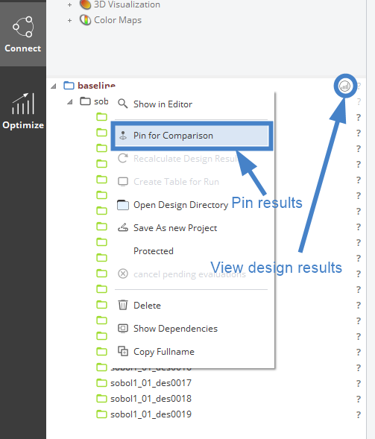Expand the 3D Visualization plus sign
The image size is (375, 439).
[70, 4]
